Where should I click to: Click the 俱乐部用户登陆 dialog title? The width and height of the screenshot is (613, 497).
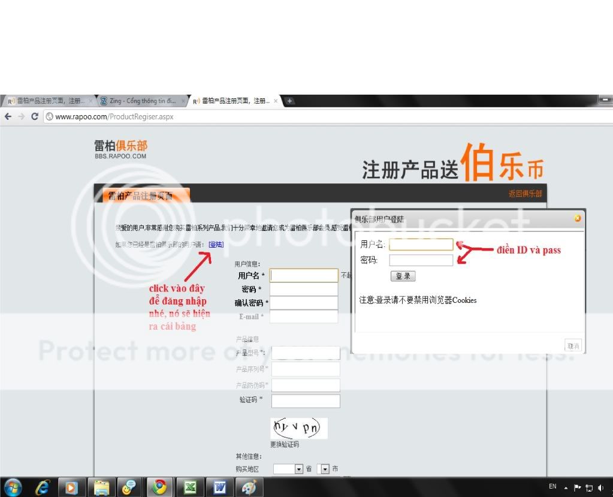point(379,219)
